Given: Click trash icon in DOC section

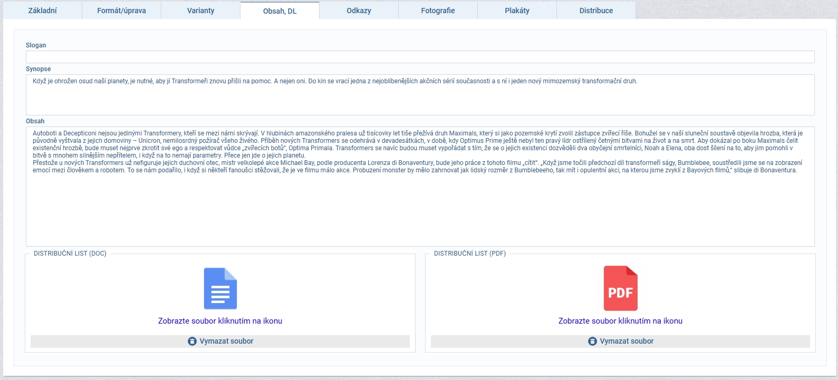Looking at the screenshot, I should pyautogui.click(x=192, y=342).
